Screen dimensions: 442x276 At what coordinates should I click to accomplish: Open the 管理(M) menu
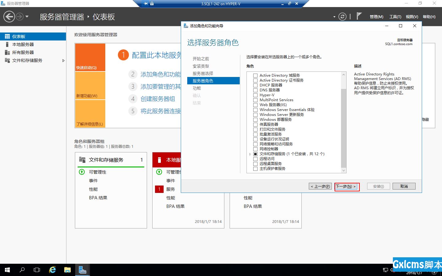[376, 17]
